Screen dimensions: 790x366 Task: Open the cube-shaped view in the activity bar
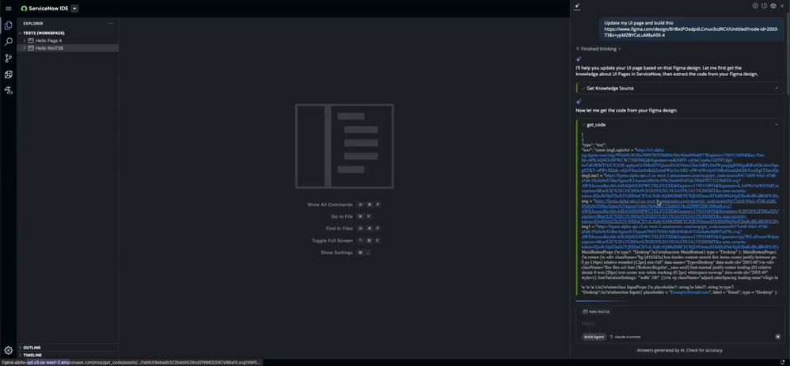point(8,74)
